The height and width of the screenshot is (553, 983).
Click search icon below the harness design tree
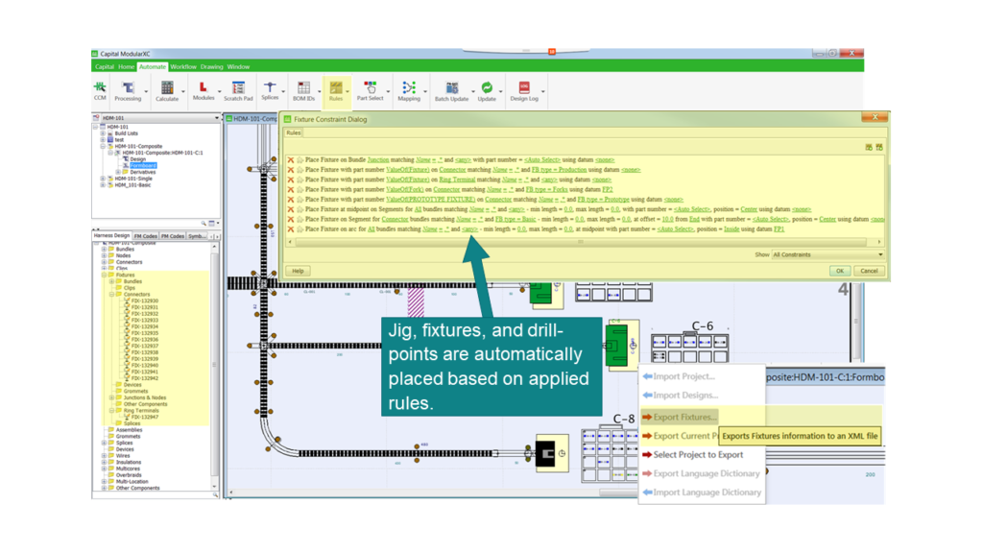[215, 495]
